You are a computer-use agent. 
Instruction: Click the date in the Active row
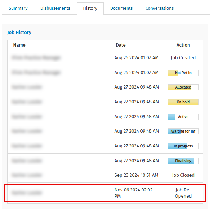[137, 117]
